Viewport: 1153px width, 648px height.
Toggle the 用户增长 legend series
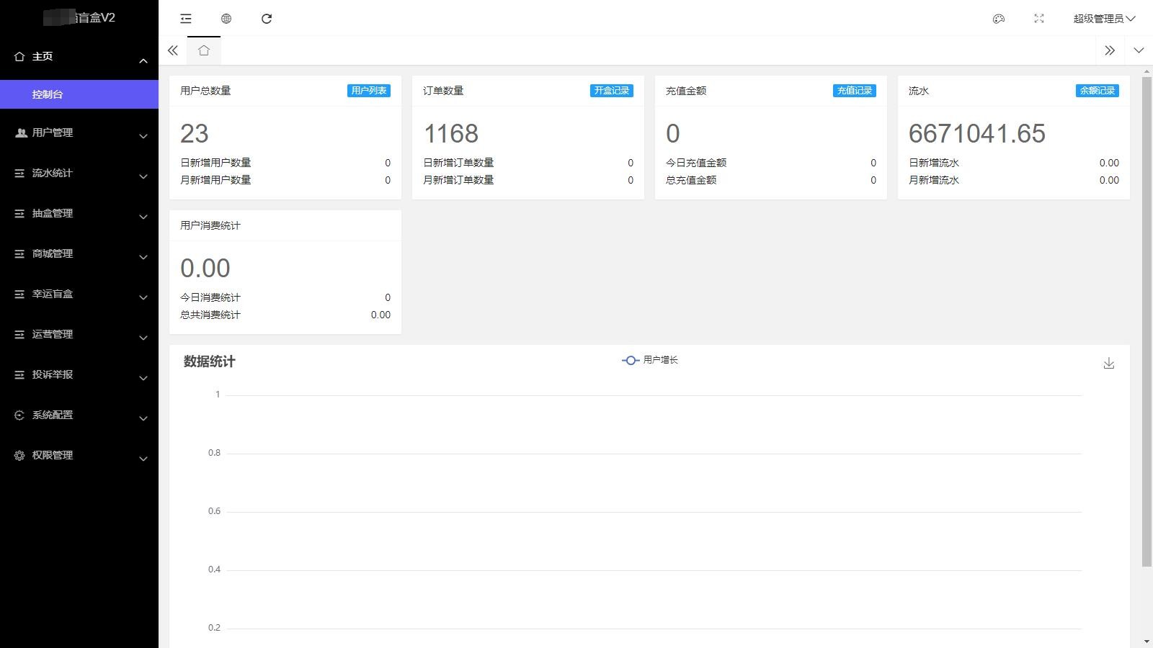coord(650,360)
